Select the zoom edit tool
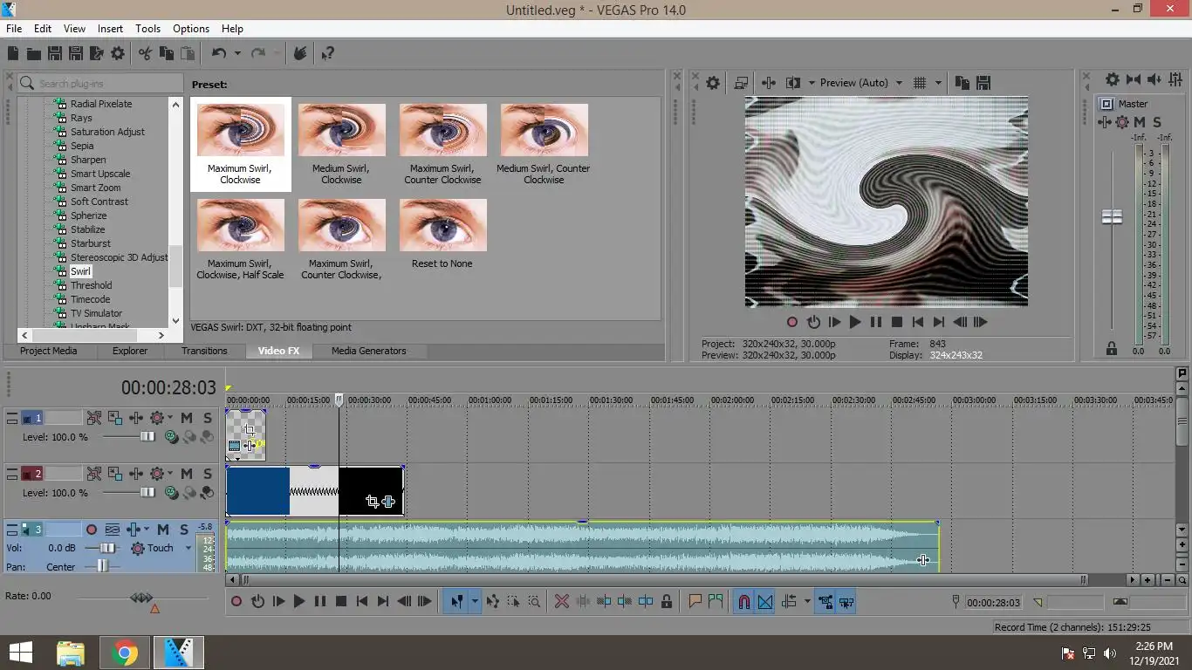The width and height of the screenshot is (1192, 670). [x=534, y=601]
